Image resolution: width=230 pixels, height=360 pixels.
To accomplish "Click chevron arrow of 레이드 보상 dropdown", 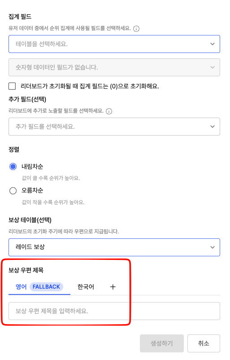I will pyautogui.click(x=213, y=247).
